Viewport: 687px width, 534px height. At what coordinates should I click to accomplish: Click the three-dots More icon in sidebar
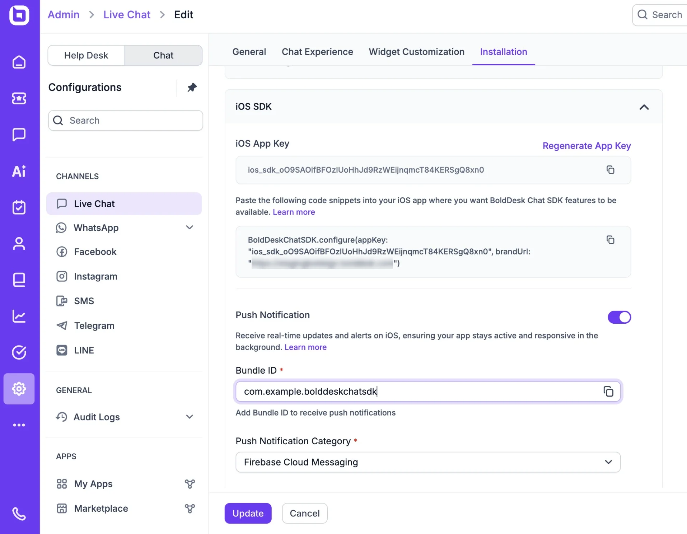tap(19, 425)
